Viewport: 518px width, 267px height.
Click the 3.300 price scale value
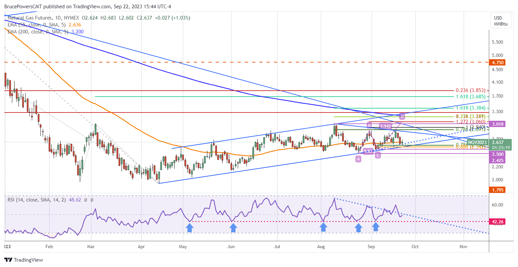pos(498,111)
